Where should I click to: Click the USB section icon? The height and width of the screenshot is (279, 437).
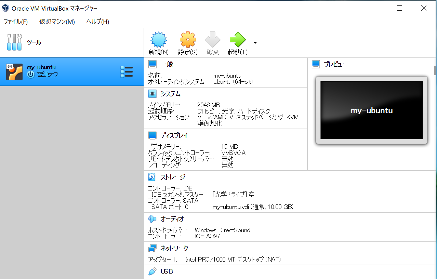click(152, 271)
